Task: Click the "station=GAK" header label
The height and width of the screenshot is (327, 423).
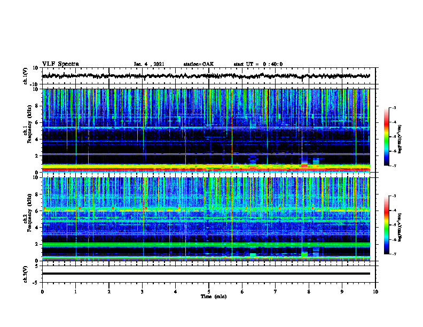Action: click(199, 64)
